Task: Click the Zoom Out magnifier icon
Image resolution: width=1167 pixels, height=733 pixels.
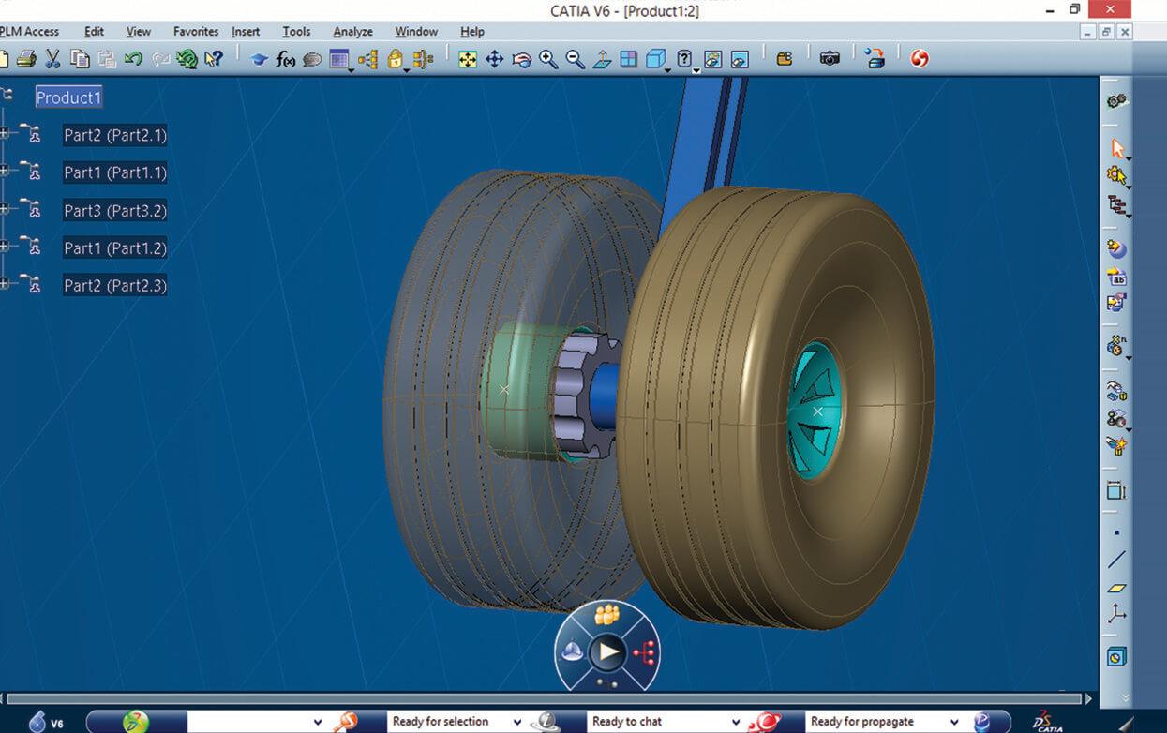Action: 576,59
